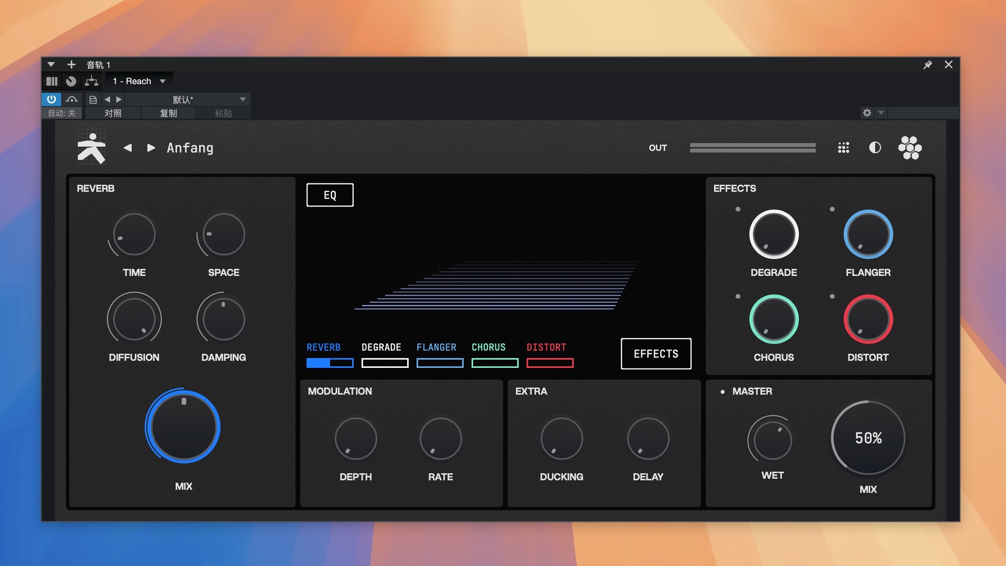The image size is (1006, 566).
Task: Click the master WET knob
Action: click(772, 440)
